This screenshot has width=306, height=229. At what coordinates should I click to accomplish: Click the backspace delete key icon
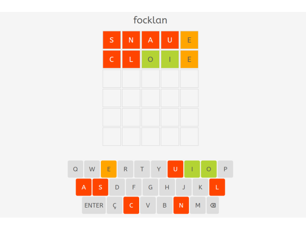point(213,205)
